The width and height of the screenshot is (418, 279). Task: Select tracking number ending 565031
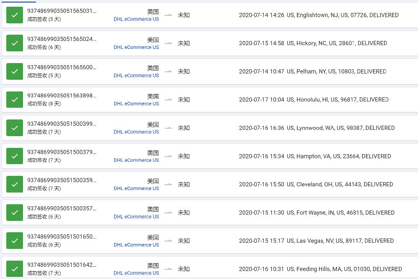coord(62,11)
